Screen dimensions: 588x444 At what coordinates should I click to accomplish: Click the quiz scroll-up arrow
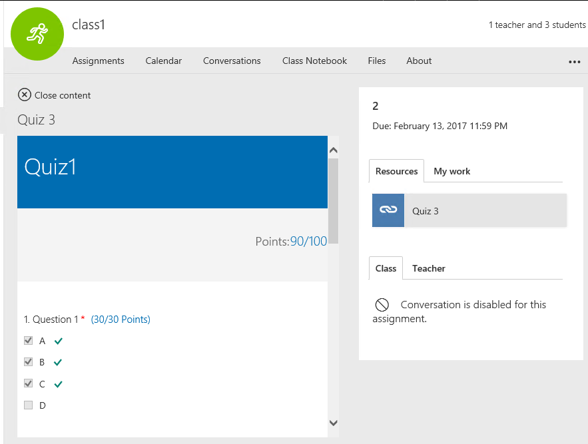(x=334, y=150)
